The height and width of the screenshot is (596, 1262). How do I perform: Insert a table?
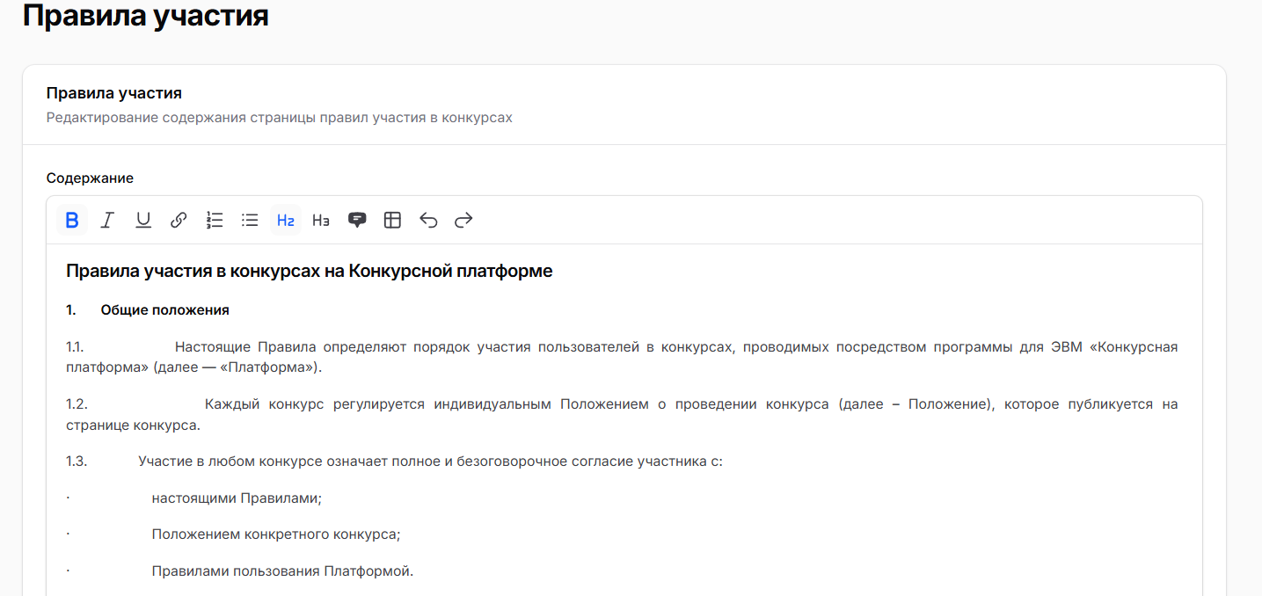click(392, 220)
